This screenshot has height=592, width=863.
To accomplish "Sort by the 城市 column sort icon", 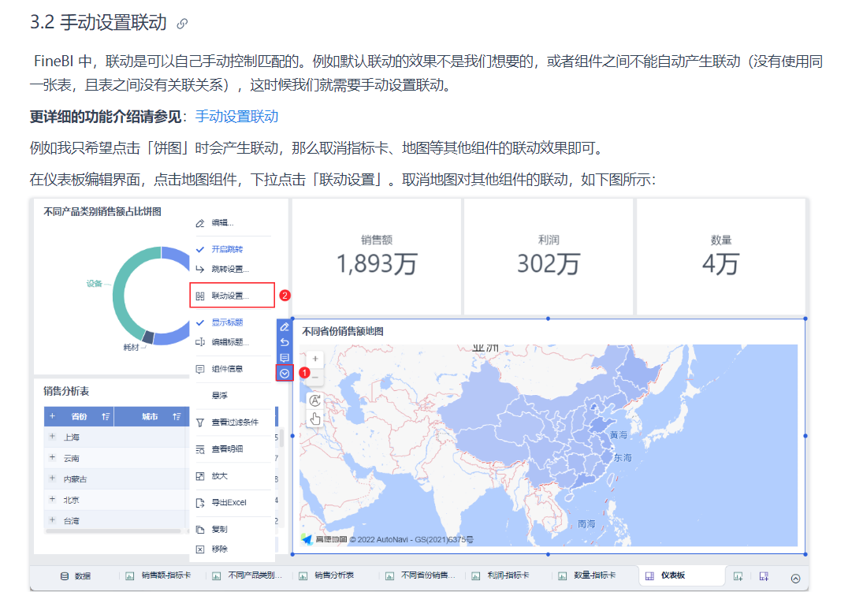I will pyautogui.click(x=176, y=417).
